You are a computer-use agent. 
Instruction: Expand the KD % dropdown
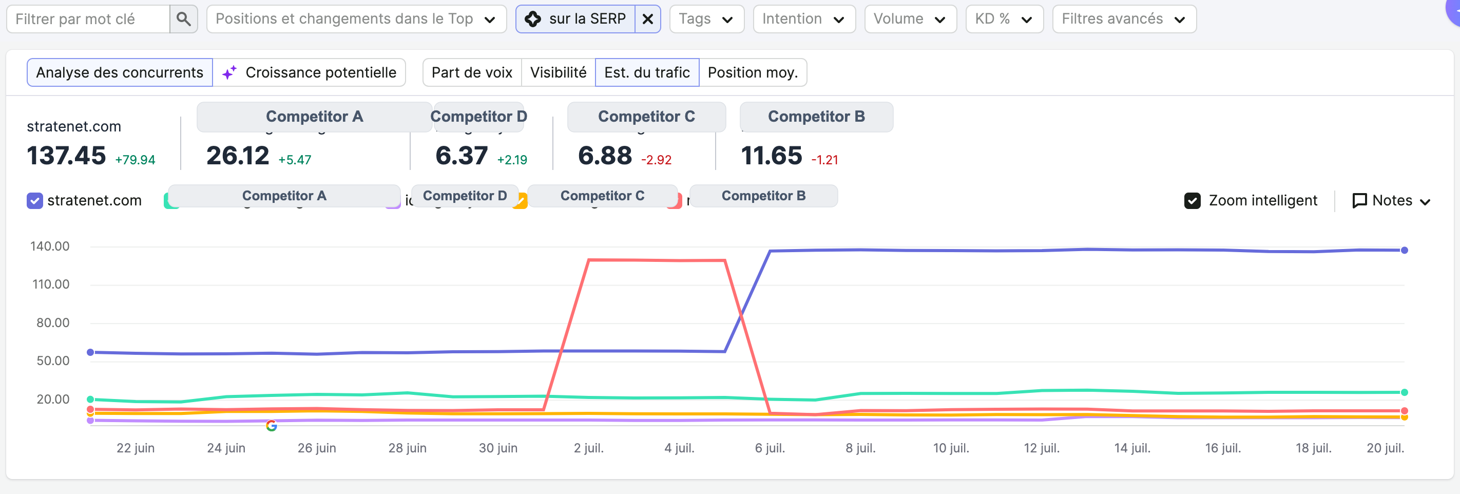point(1004,18)
